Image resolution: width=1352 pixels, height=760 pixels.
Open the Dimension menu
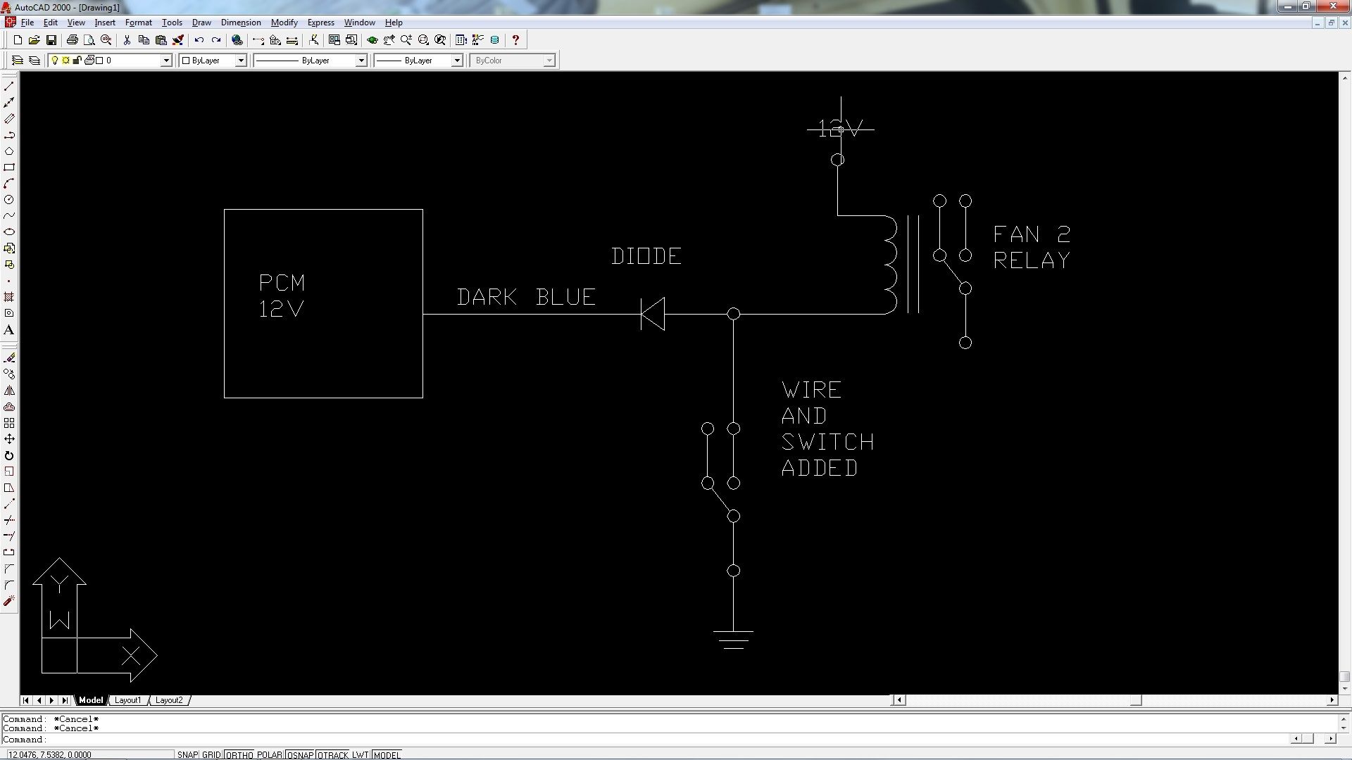tap(240, 23)
